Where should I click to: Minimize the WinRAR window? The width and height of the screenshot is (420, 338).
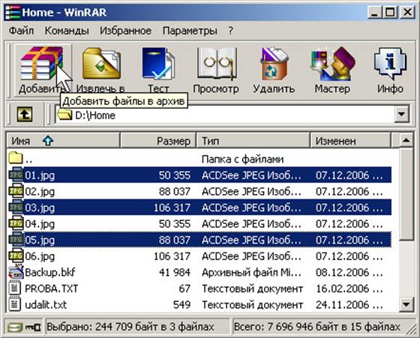coord(375,12)
